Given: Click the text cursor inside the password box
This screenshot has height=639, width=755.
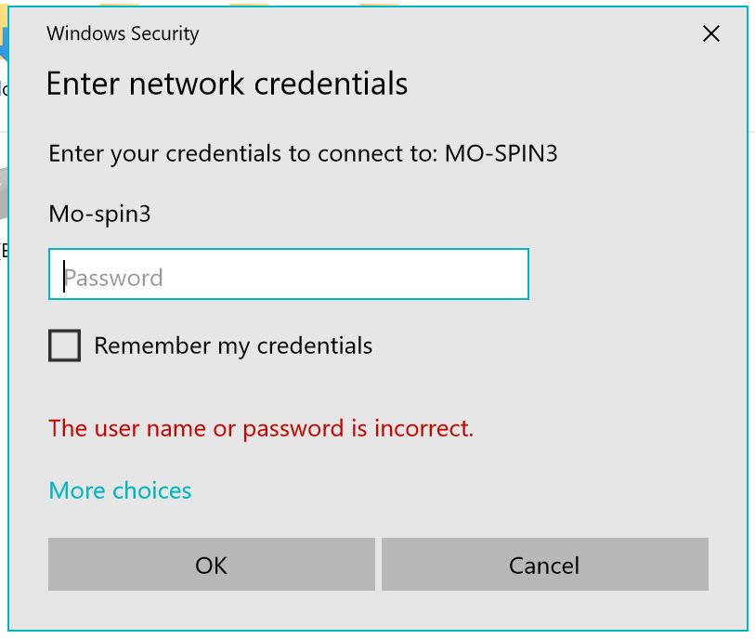Looking at the screenshot, I should point(64,277).
